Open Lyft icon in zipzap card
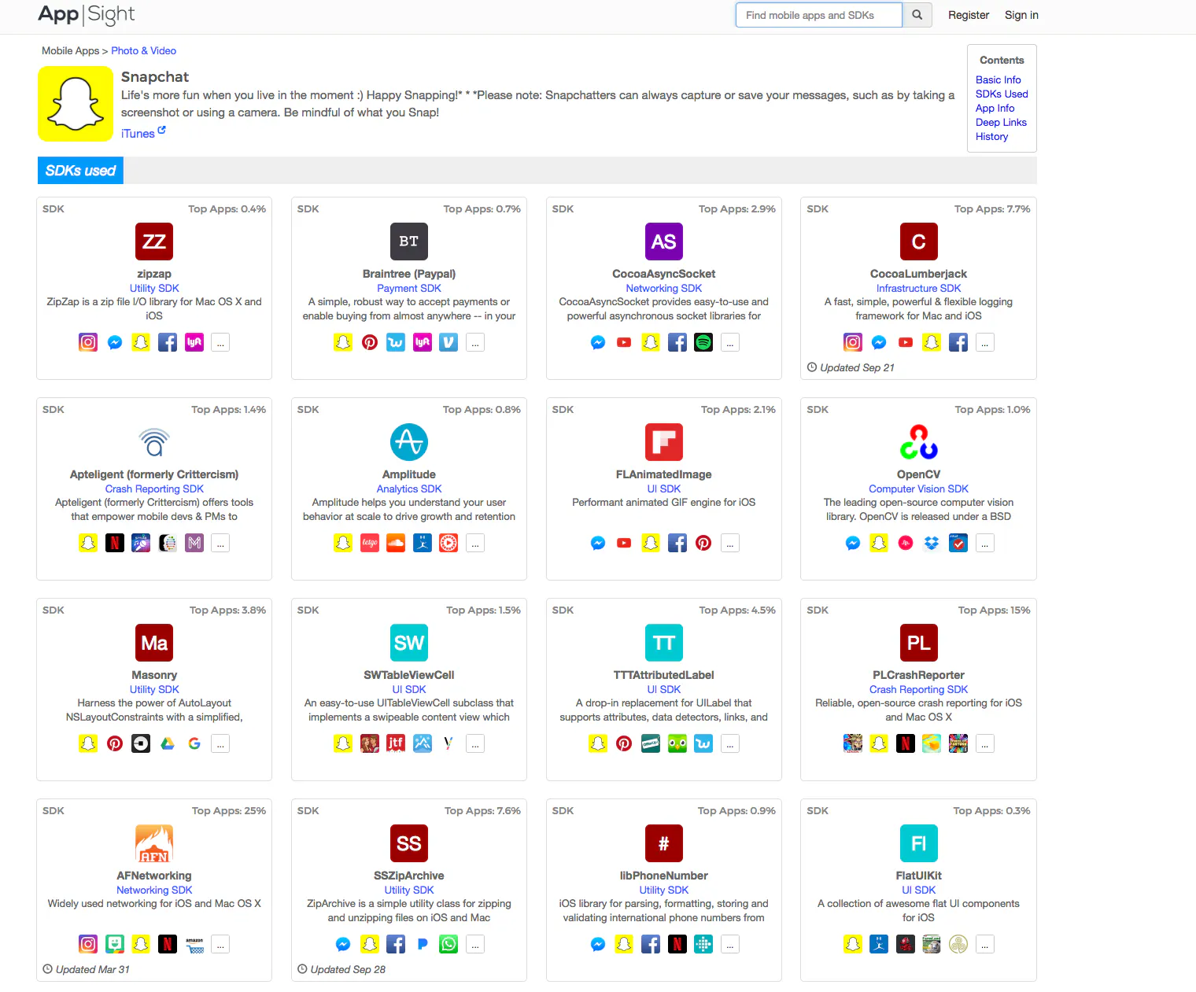The width and height of the screenshot is (1196, 992). click(x=194, y=342)
